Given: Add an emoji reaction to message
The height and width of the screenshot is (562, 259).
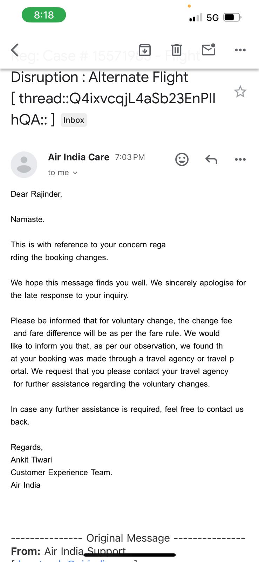Looking at the screenshot, I should tap(182, 159).
